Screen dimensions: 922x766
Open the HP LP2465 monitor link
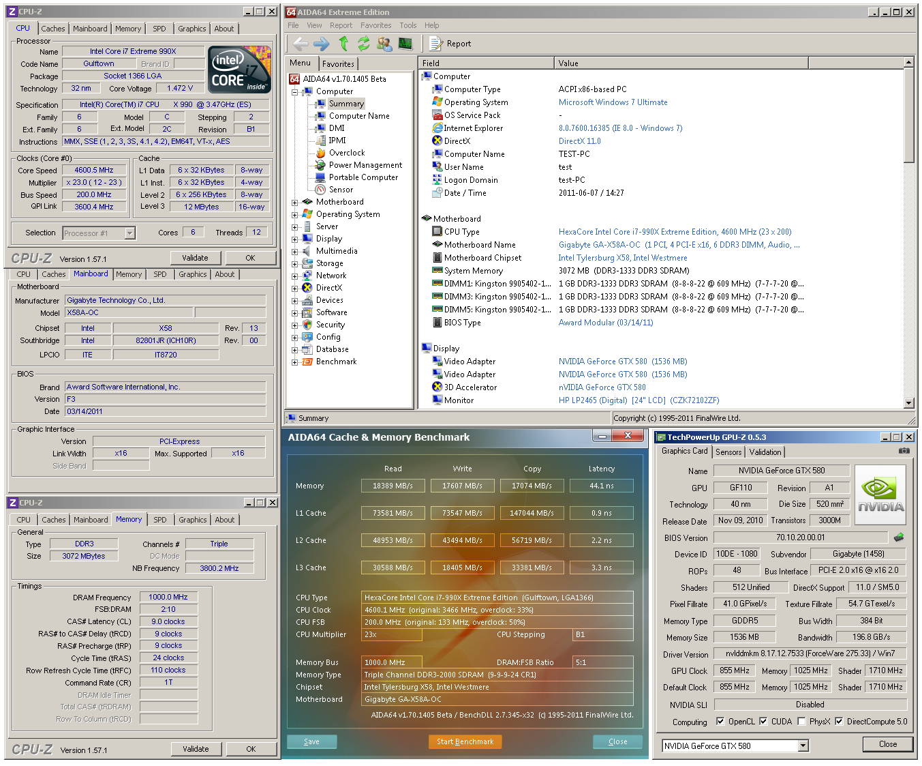(x=639, y=400)
